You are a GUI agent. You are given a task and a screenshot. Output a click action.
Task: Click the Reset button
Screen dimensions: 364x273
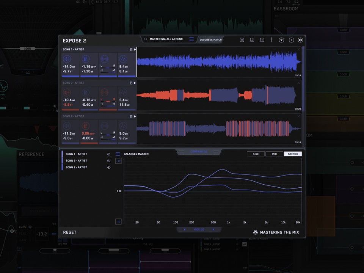70,232
